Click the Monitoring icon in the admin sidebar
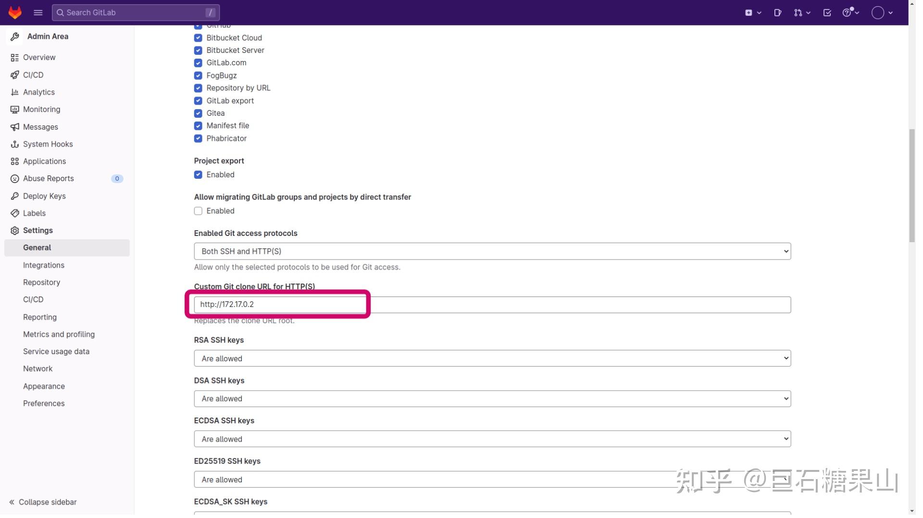Image resolution: width=923 pixels, height=518 pixels. click(14, 110)
